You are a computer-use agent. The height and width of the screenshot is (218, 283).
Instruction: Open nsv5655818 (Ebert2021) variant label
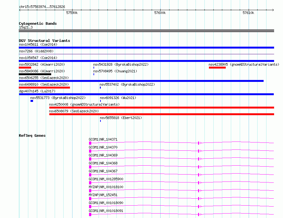[x=121, y=118]
